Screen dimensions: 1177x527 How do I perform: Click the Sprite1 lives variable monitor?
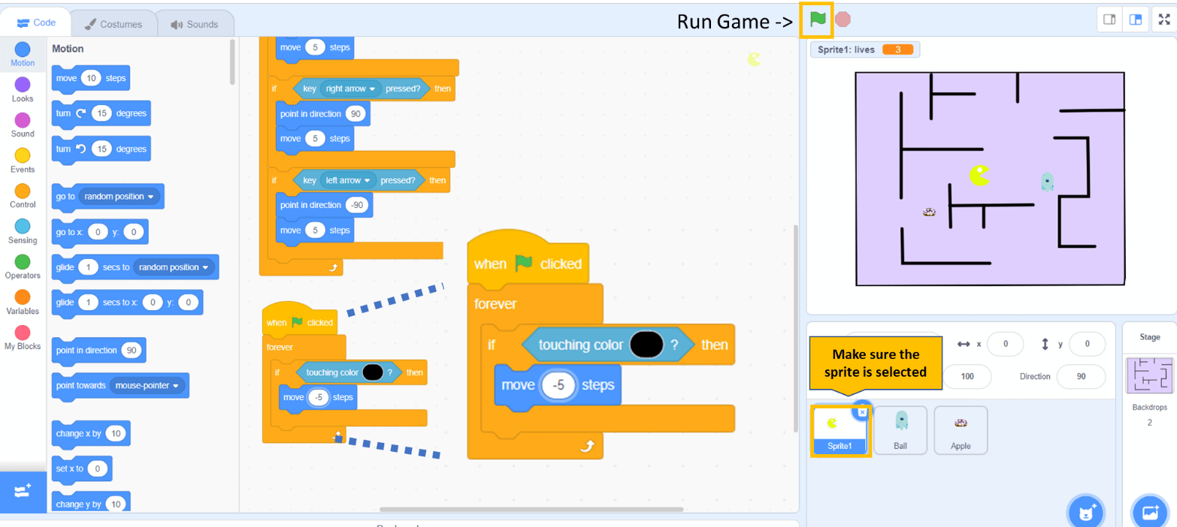[x=865, y=50]
